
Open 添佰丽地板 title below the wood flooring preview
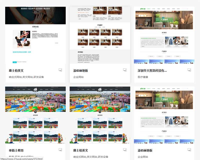[80, 71]
